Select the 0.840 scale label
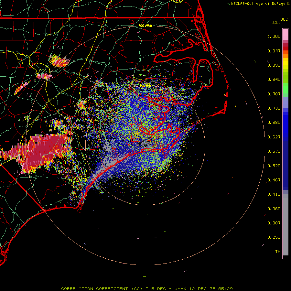 274,80
